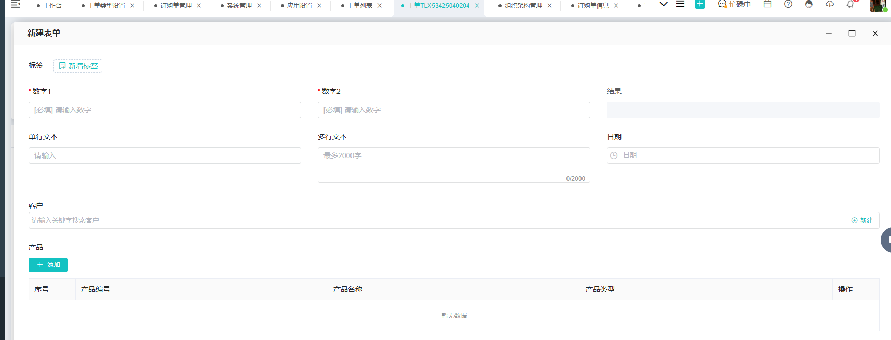The width and height of the screenshot is (891, 340).
Task: Open the 忙碌中 status selector
Action: pos(734,4)
